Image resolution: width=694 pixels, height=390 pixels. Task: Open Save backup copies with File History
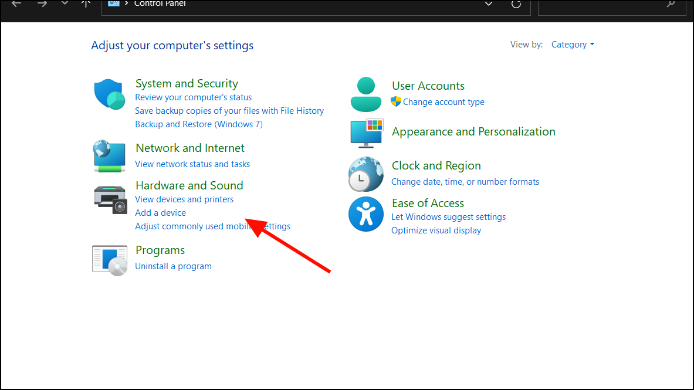click(229, 111)
